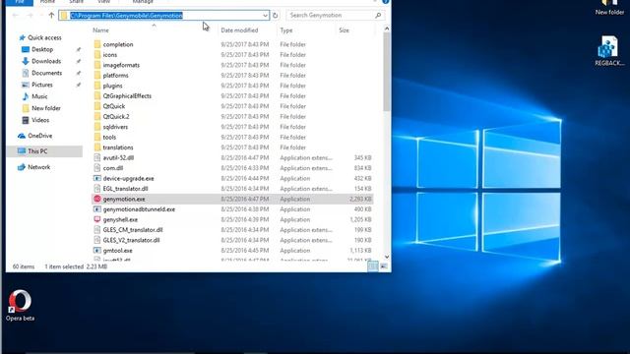
Task: Click the file list scrollbar down arrow
Action: 387,258
